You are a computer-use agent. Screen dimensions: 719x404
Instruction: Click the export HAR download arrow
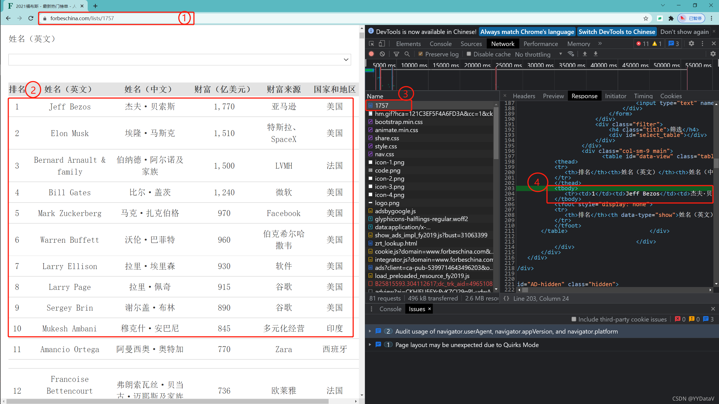click(595, 54)
